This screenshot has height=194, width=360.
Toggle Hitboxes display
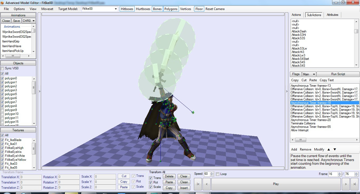(127, 9)
